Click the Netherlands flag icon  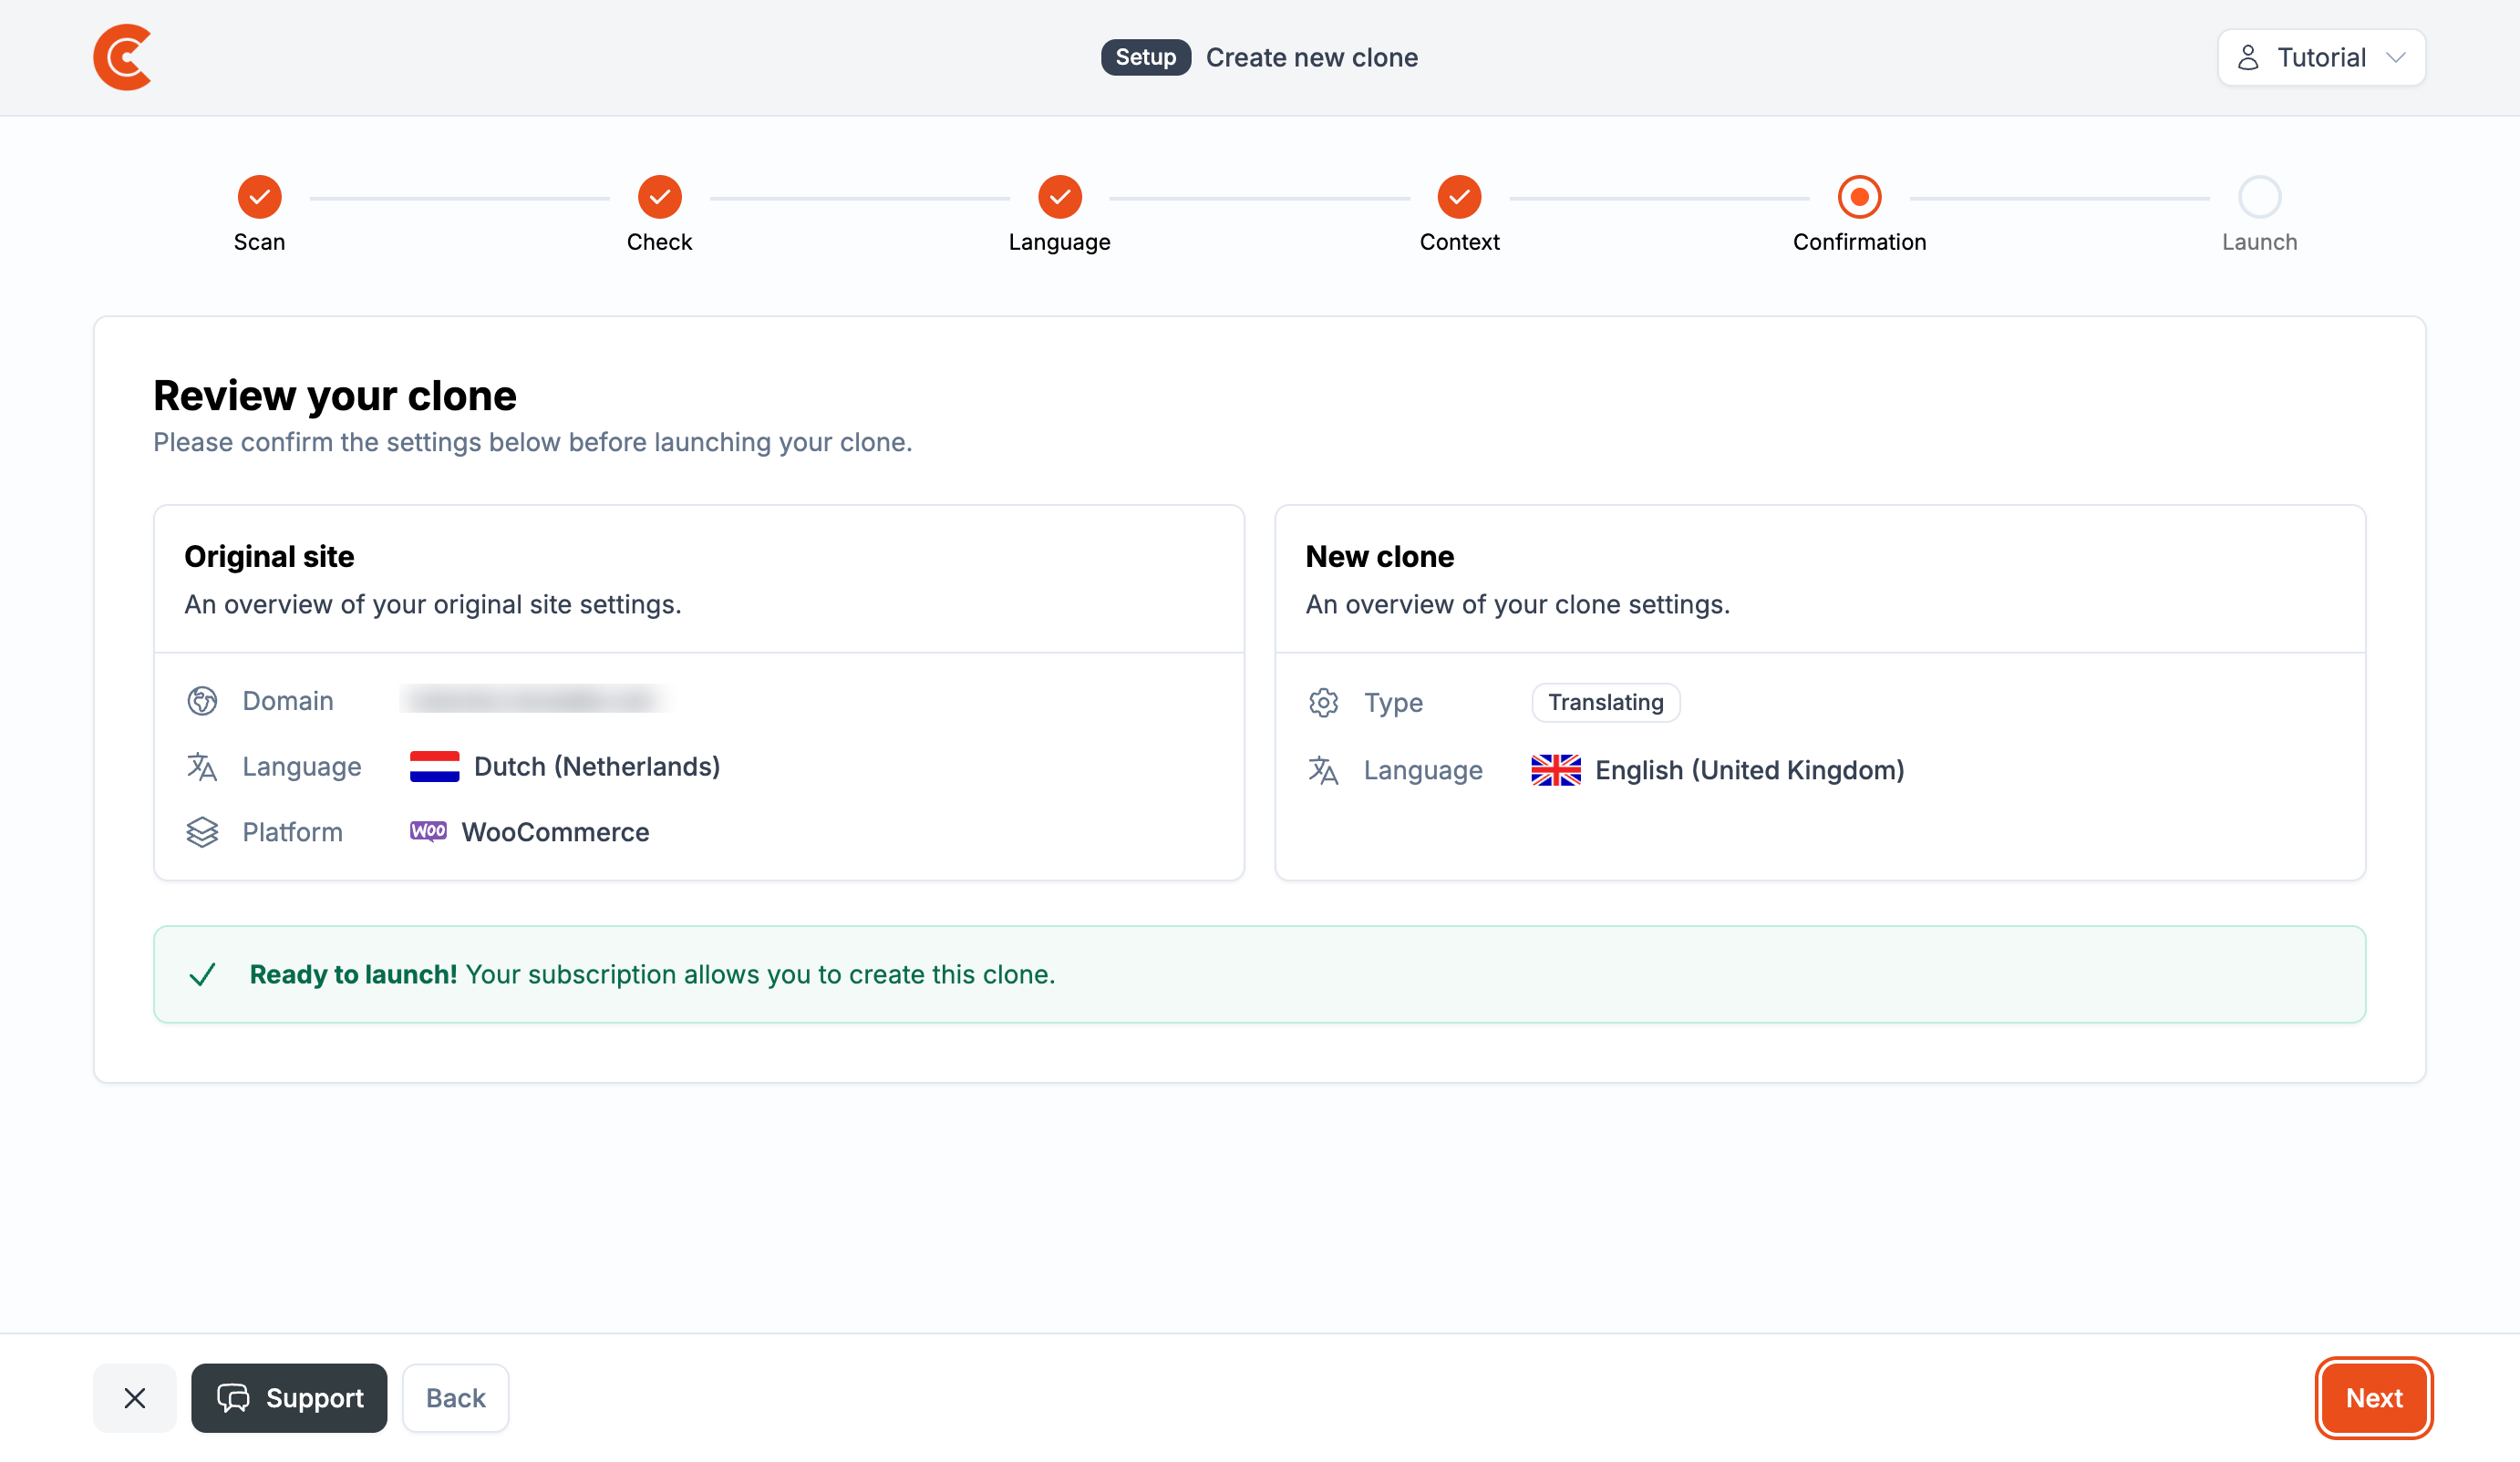point(434,766)
